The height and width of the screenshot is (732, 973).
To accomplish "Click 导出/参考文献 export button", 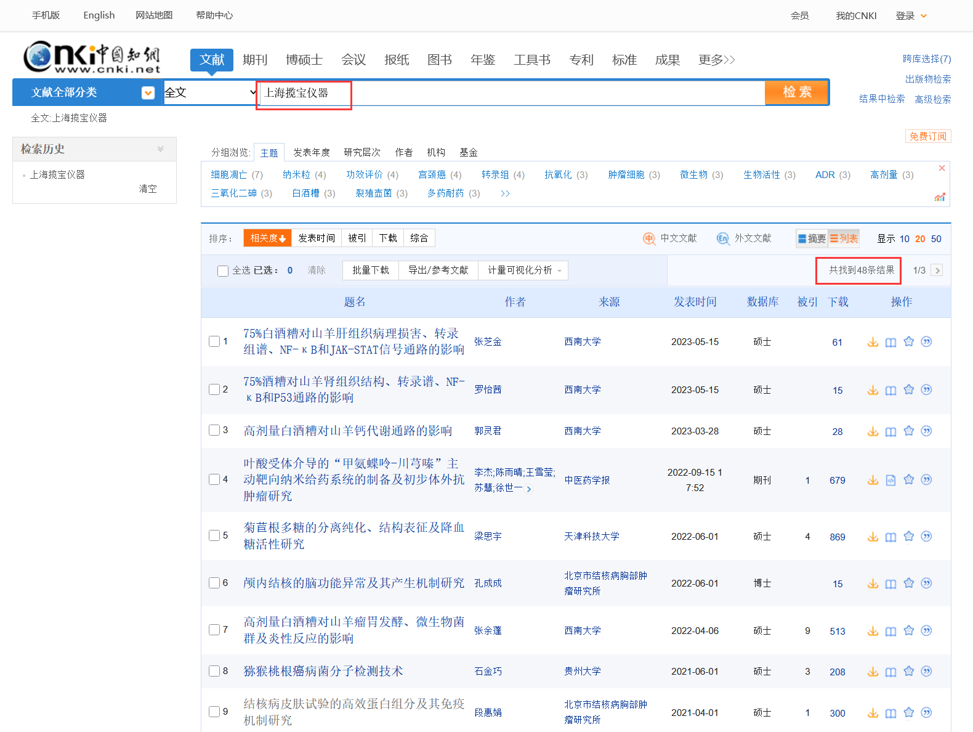I will (438, 270).
